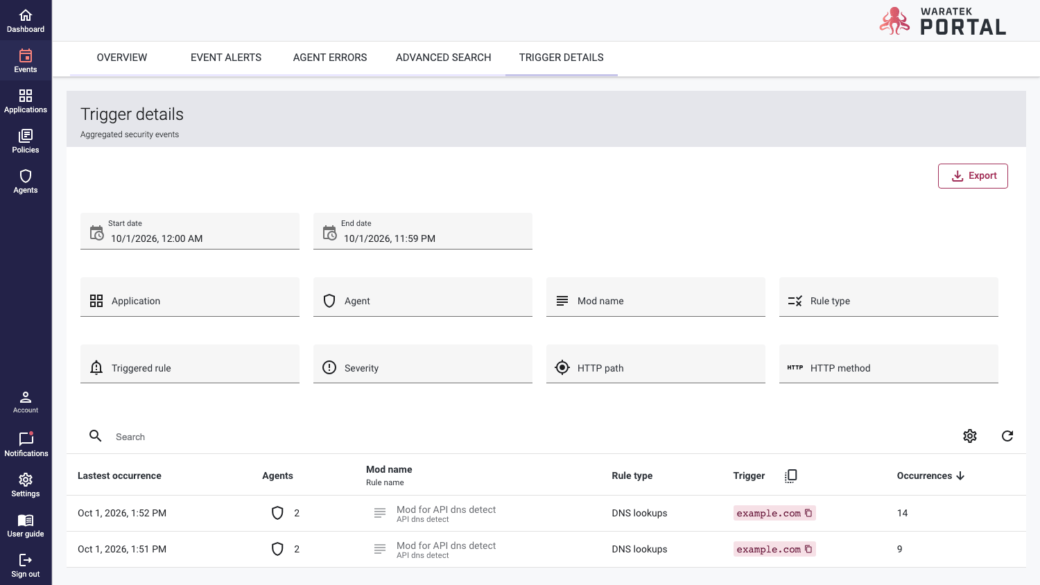Viewport: 1040px width, 585px height.
Task: Click agents count shield in 1:51 PM row
Action: (277, 549)
